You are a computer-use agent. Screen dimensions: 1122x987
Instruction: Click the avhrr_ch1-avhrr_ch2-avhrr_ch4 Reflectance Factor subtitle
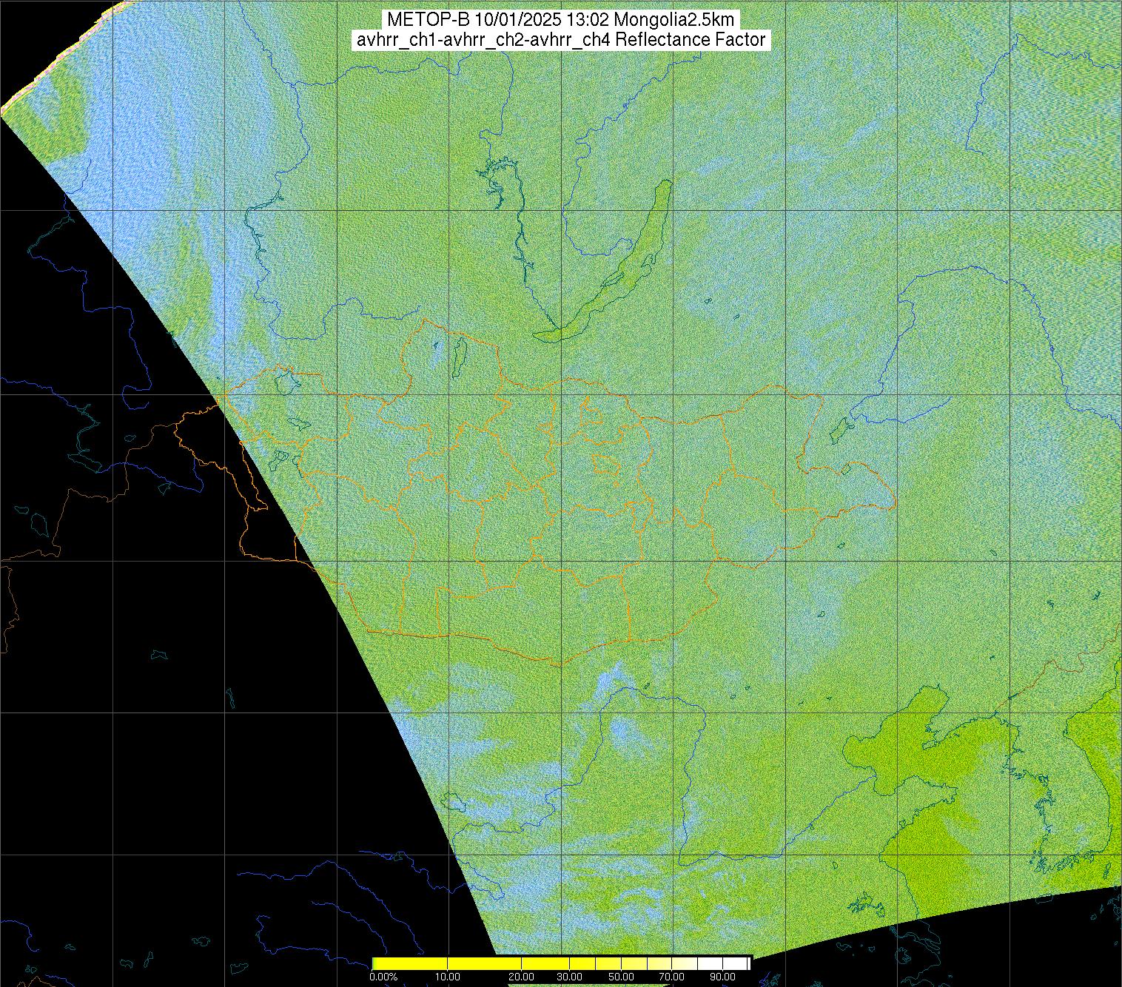tap(561, 40)
